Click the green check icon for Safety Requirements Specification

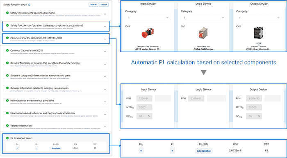click(7, 13)
